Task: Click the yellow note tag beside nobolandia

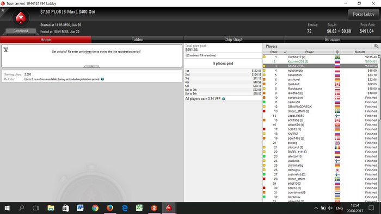Action: (264, 71)
